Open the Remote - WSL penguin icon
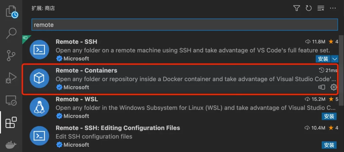Image resolution: width=344 pixels, height=152 pixels. [x=40, y=107]
